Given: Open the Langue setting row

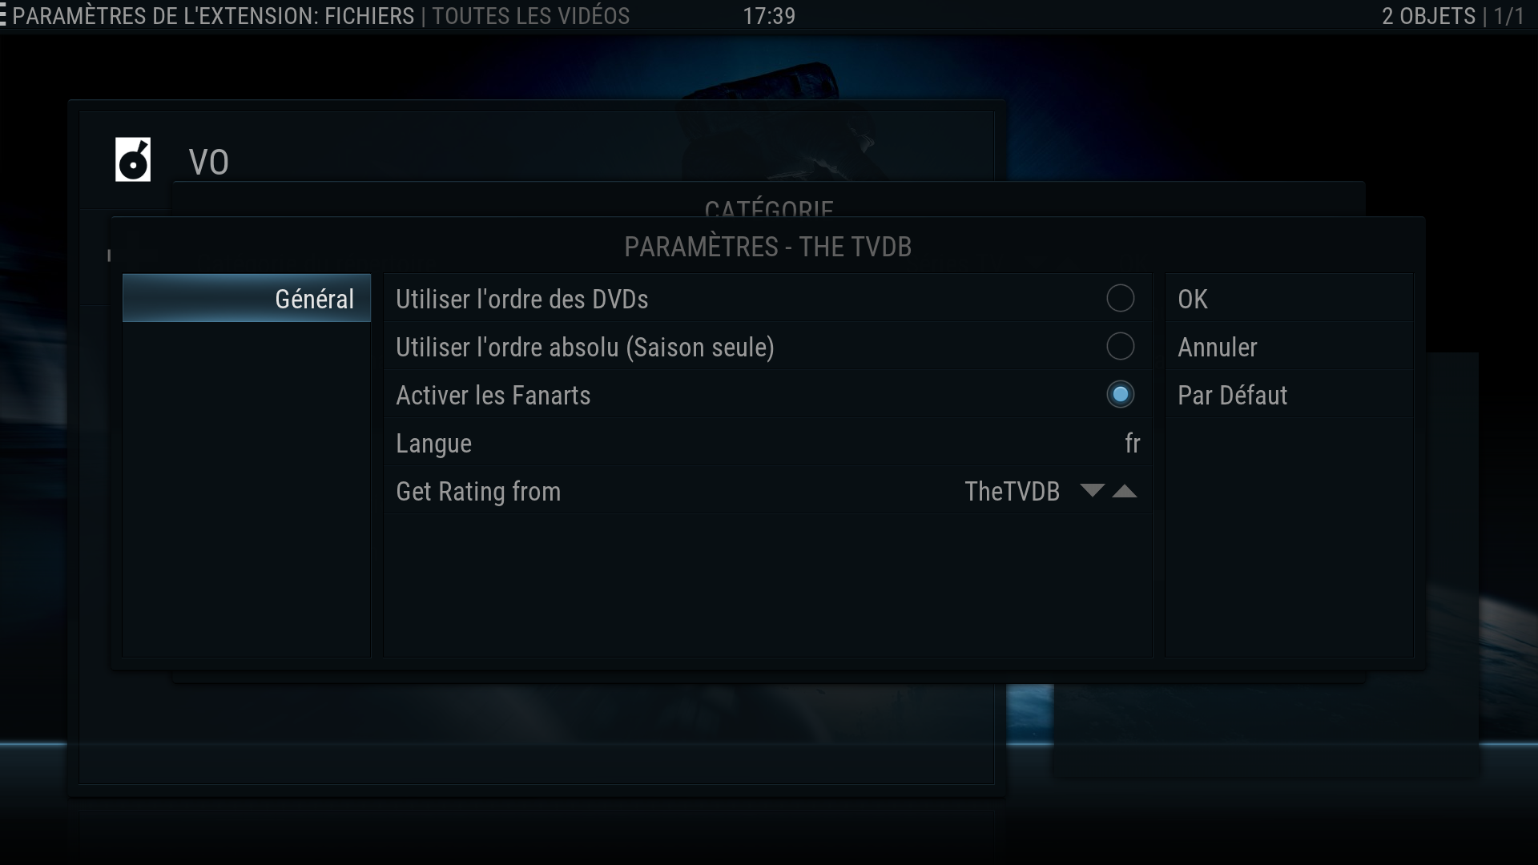Looking at the screenshot, I should tap(767, 443).
